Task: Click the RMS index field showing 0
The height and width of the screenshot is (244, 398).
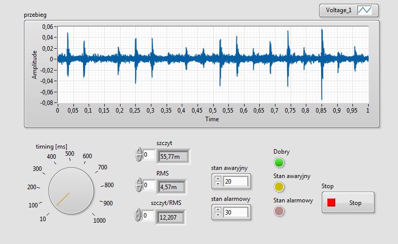Action: click(148, 185)
